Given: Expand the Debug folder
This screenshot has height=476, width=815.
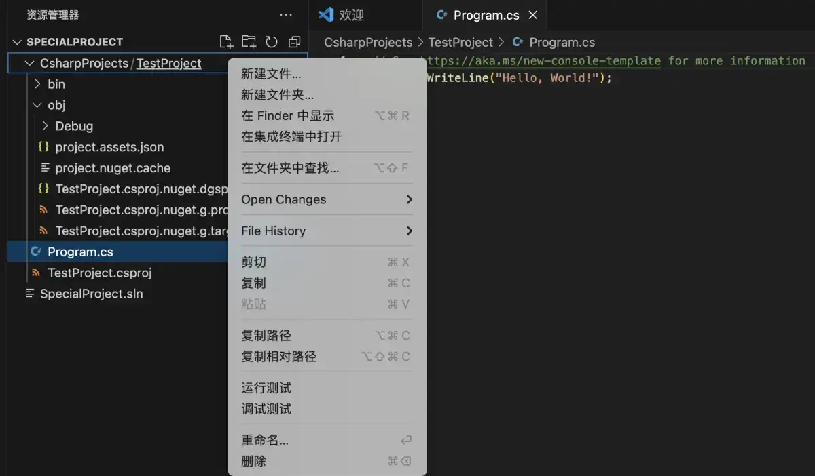Looking at the screenshot, I should tap(46, 126).
